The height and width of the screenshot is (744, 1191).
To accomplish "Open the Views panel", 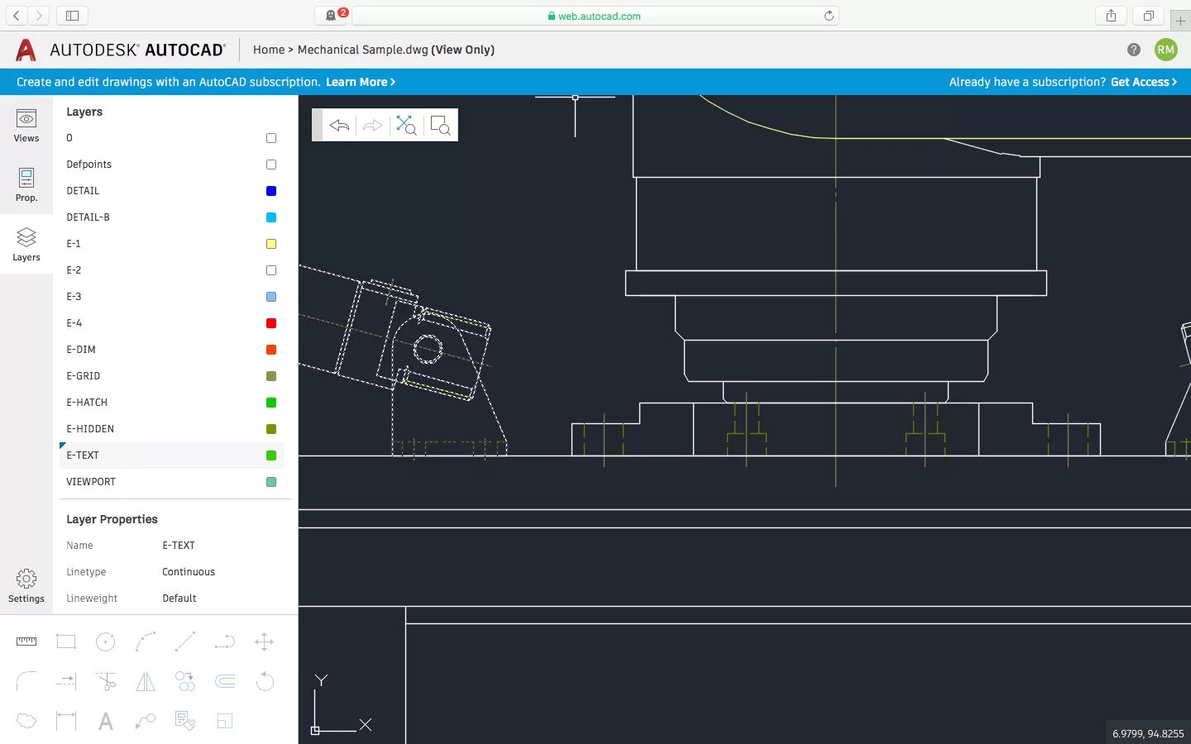I will click(26, 126).
